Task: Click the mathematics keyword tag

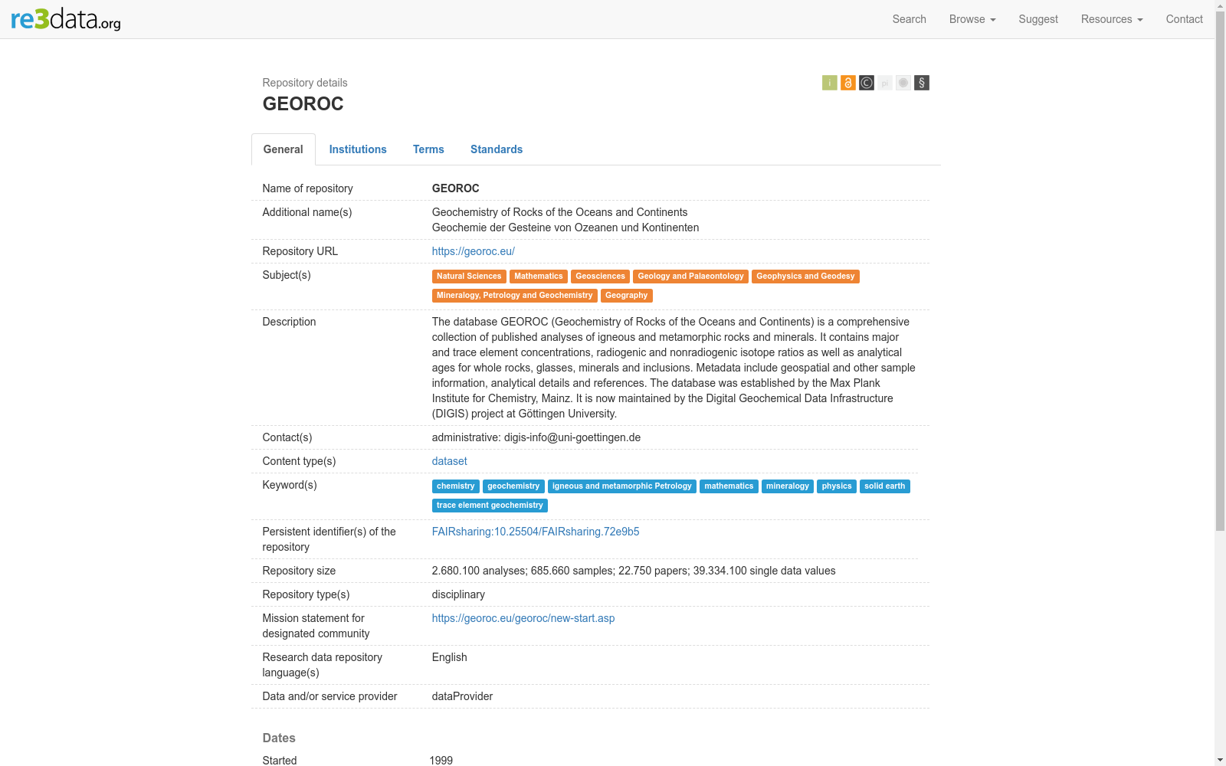Action: [729, 486]
